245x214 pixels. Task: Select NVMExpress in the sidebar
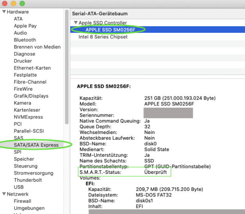coord(28,117)
